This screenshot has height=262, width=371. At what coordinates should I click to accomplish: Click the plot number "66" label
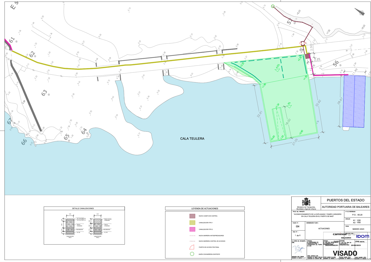25,142
